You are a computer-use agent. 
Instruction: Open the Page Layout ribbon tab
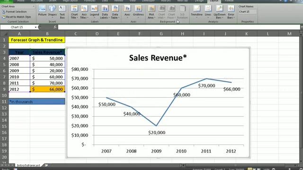tap(71, 1)
